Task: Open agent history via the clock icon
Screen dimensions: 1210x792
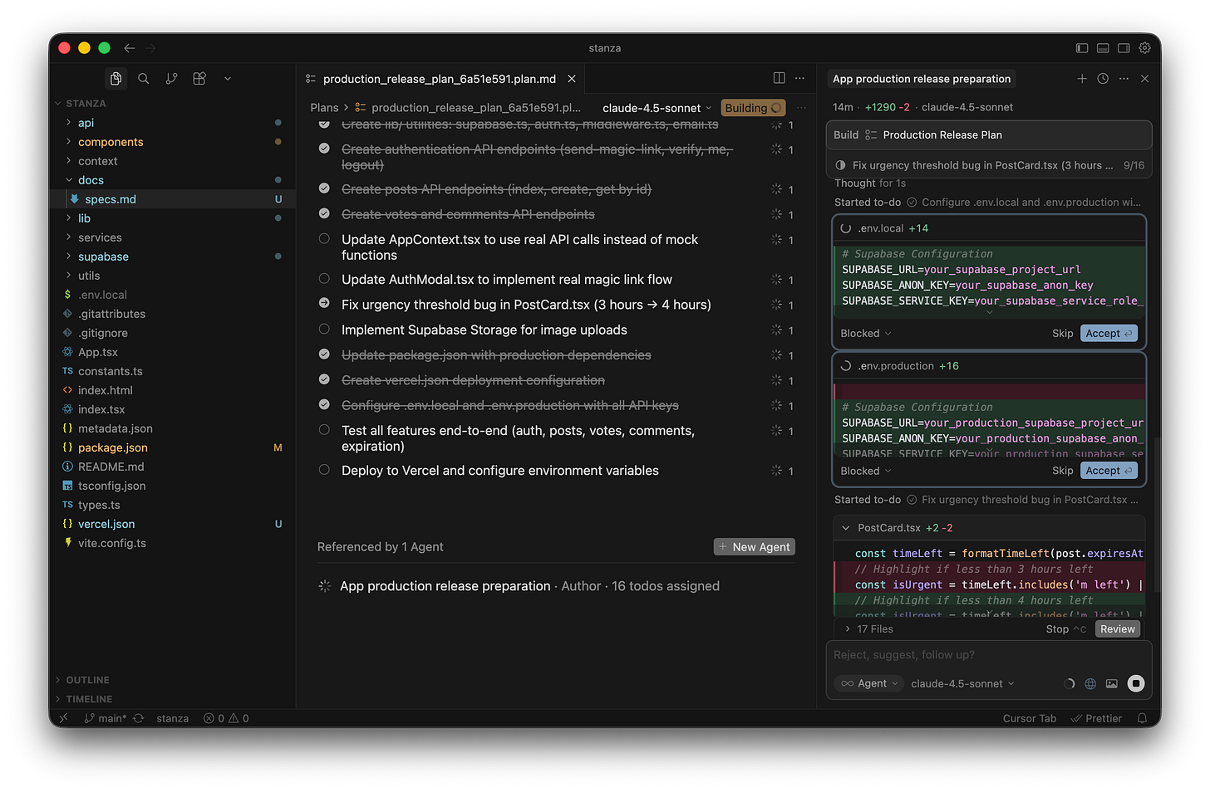Action: click(1103, 79)
